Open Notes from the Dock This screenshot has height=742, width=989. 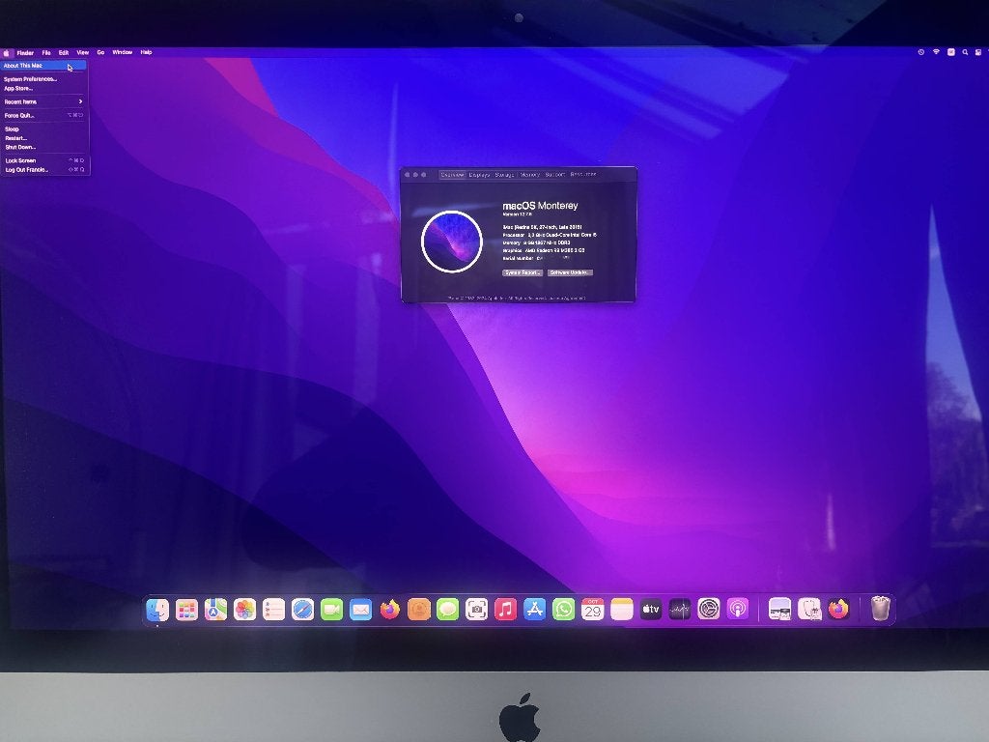point(622,610)
